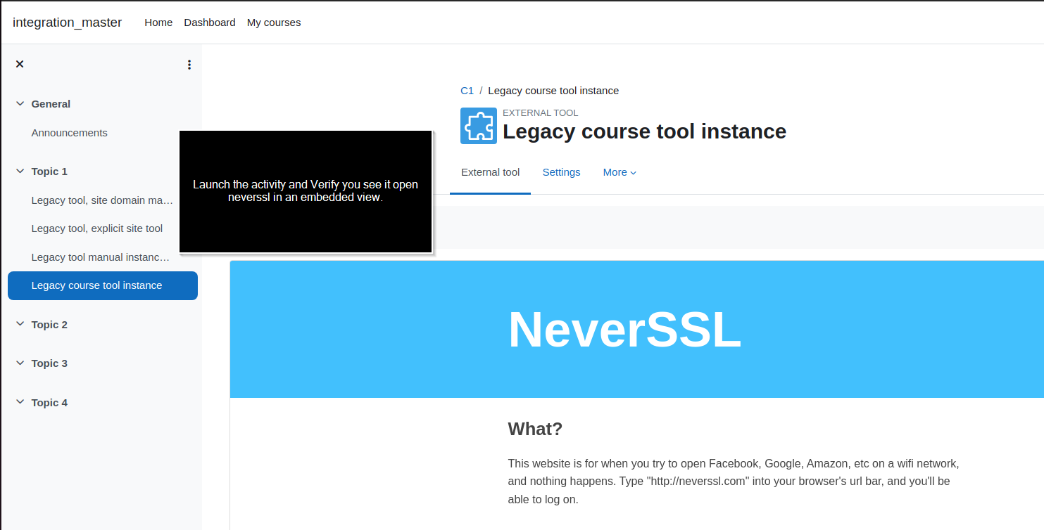
Task: Click the Legacy course tool instance page heading
Action: (644, 131)
